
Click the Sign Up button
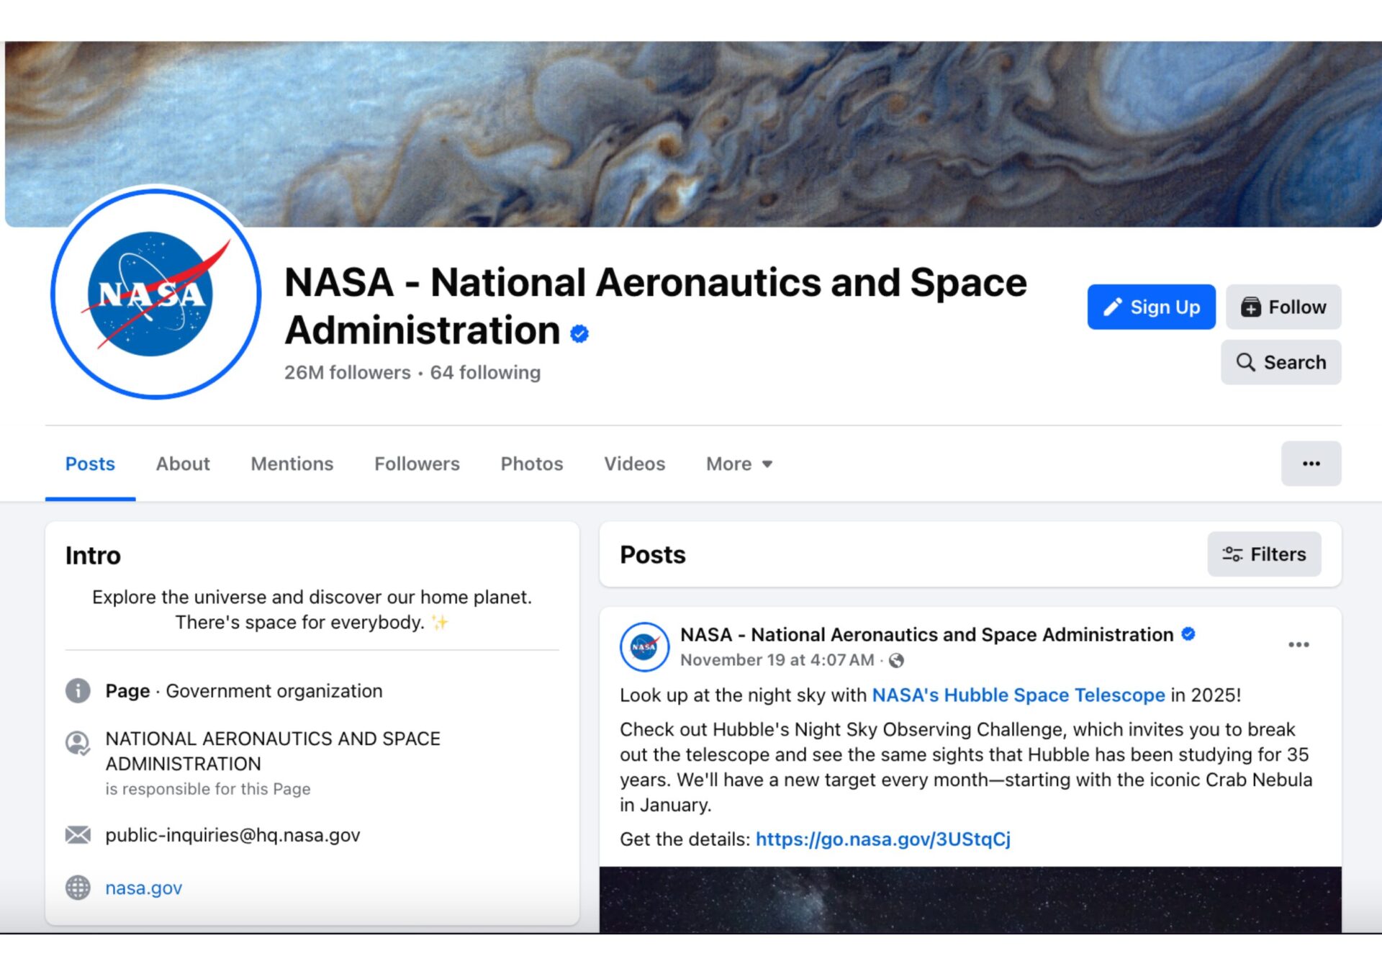coord(1151,307)
